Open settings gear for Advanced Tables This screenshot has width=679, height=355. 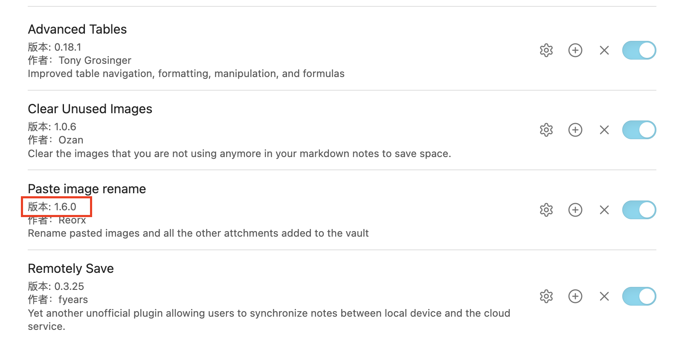546,50
